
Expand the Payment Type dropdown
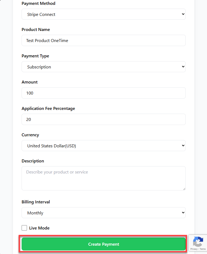[x=103, y=67]
